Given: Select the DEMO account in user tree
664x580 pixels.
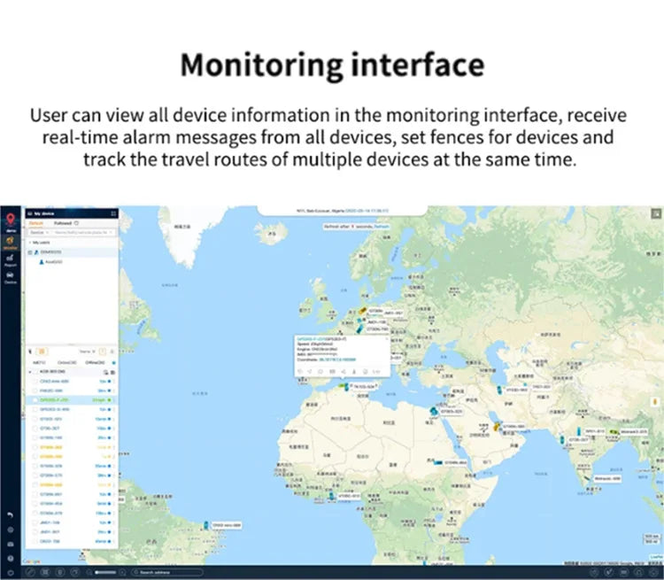Looking at the screenshot, I should (x=50, y=252).
